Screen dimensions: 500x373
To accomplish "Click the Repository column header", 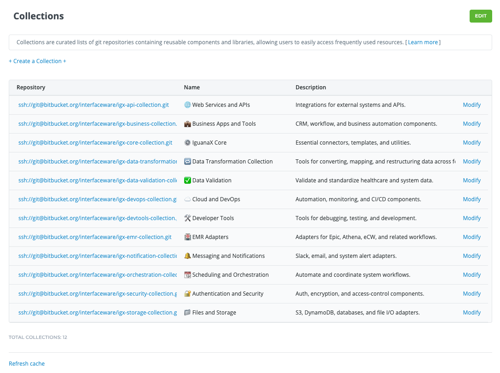I will [x=31, y=87].
